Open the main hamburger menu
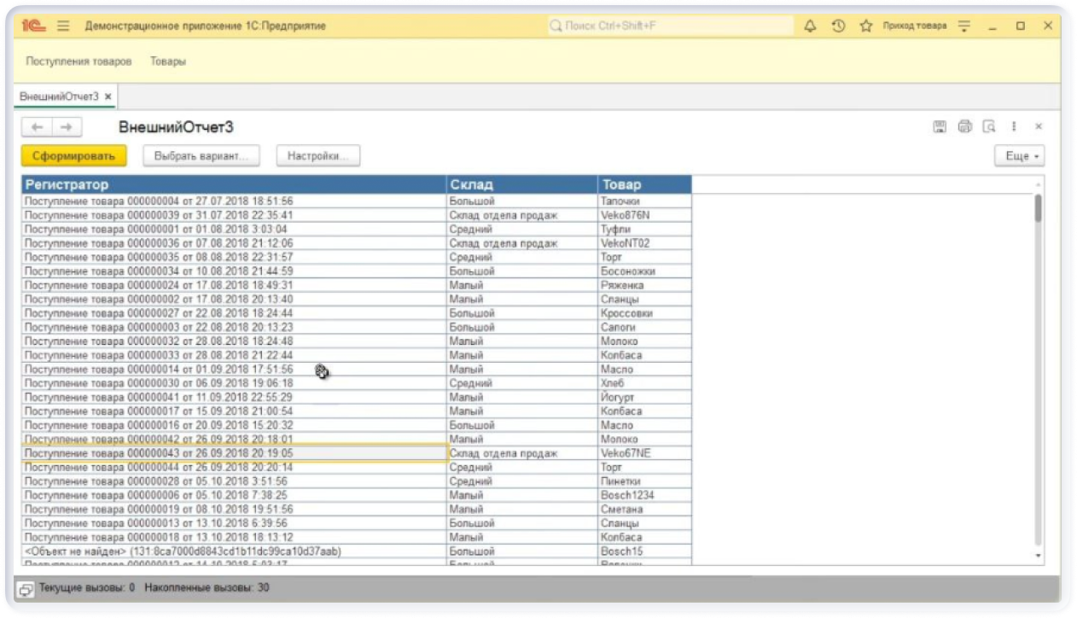This screenshot has height=618, width=1077. [x=63, y=26]
